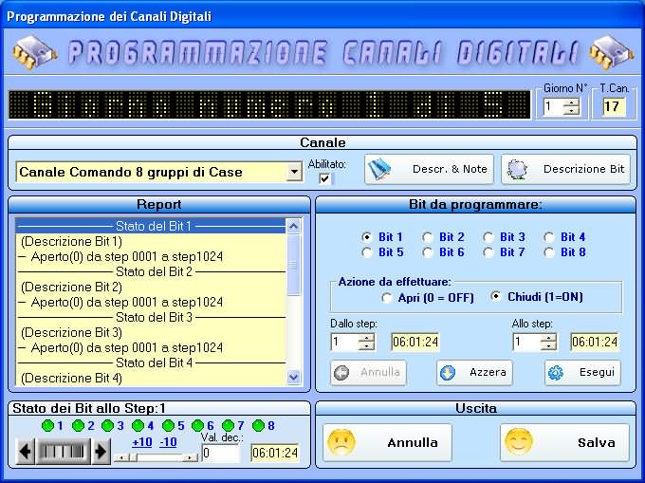Click the green LED for bit 3

(x=108, y=425)
